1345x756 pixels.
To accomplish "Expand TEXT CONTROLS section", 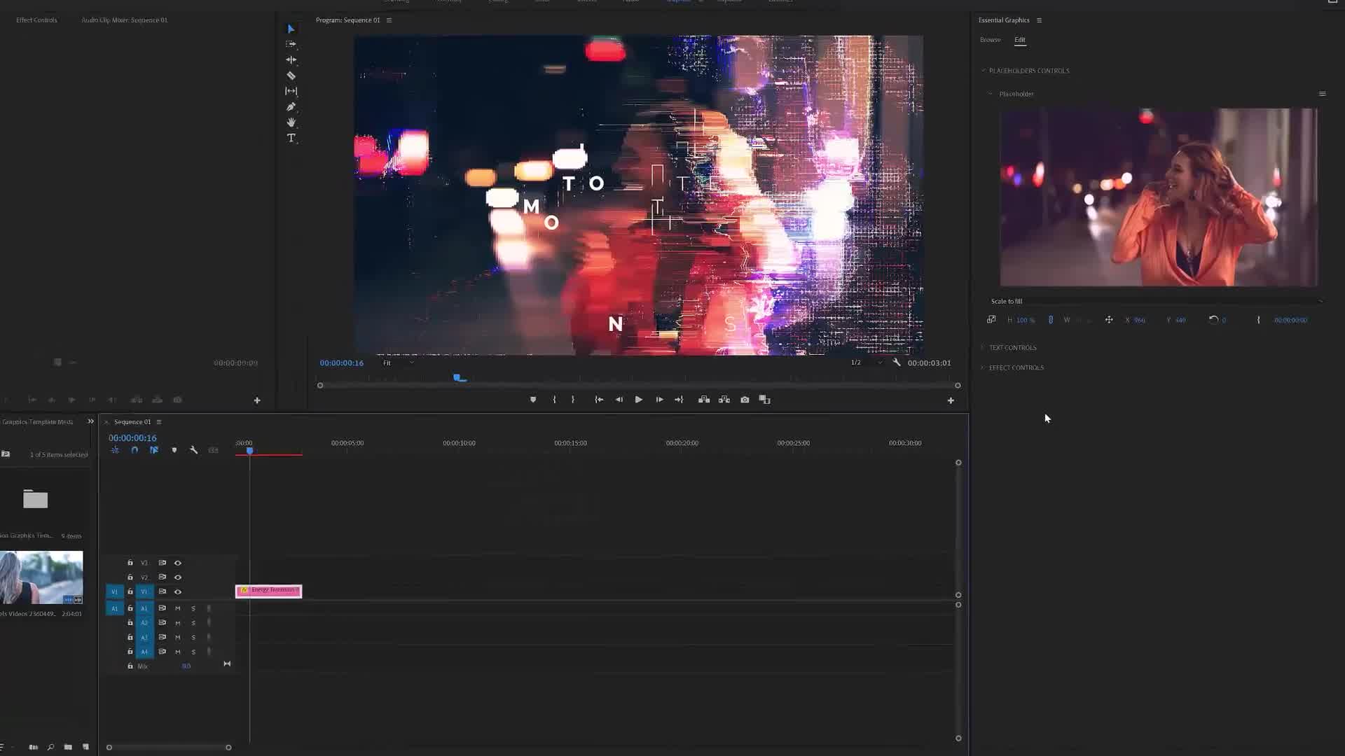I will pos(983,347).
